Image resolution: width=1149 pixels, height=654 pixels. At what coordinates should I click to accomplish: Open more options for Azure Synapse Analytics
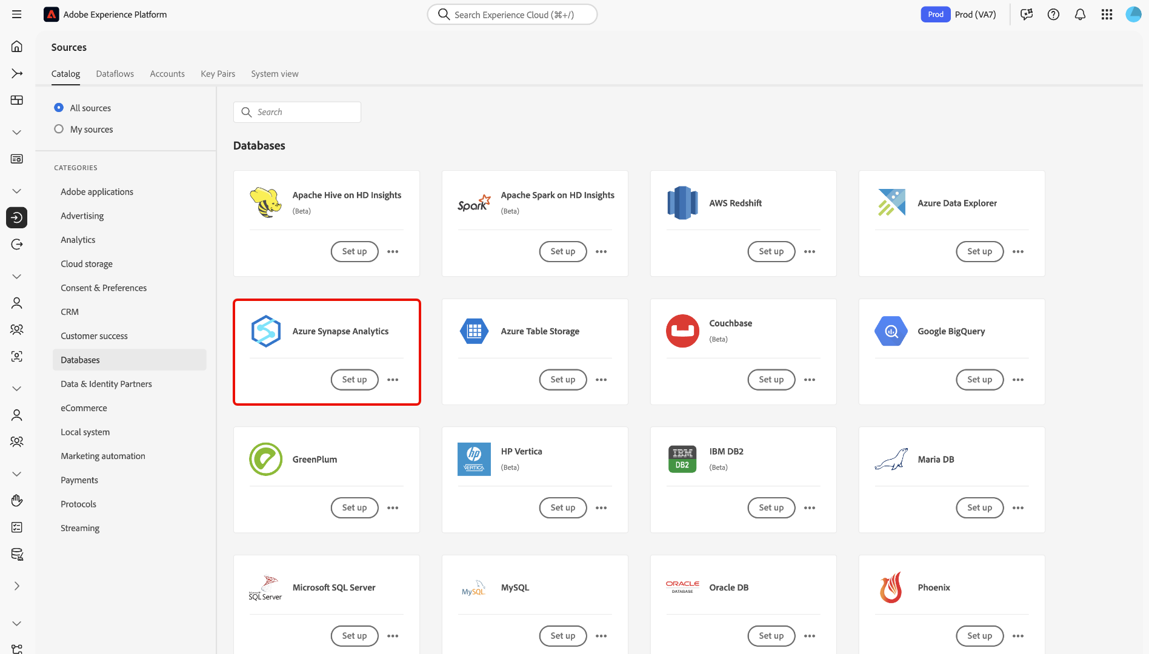tap(393, 380)
